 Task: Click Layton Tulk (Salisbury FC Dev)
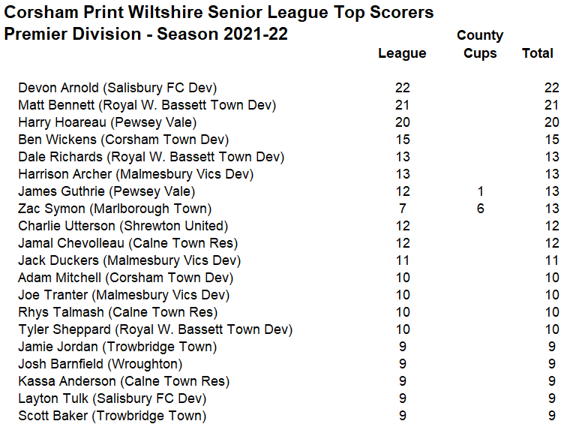pyautogui.click(x=112, y=398)
